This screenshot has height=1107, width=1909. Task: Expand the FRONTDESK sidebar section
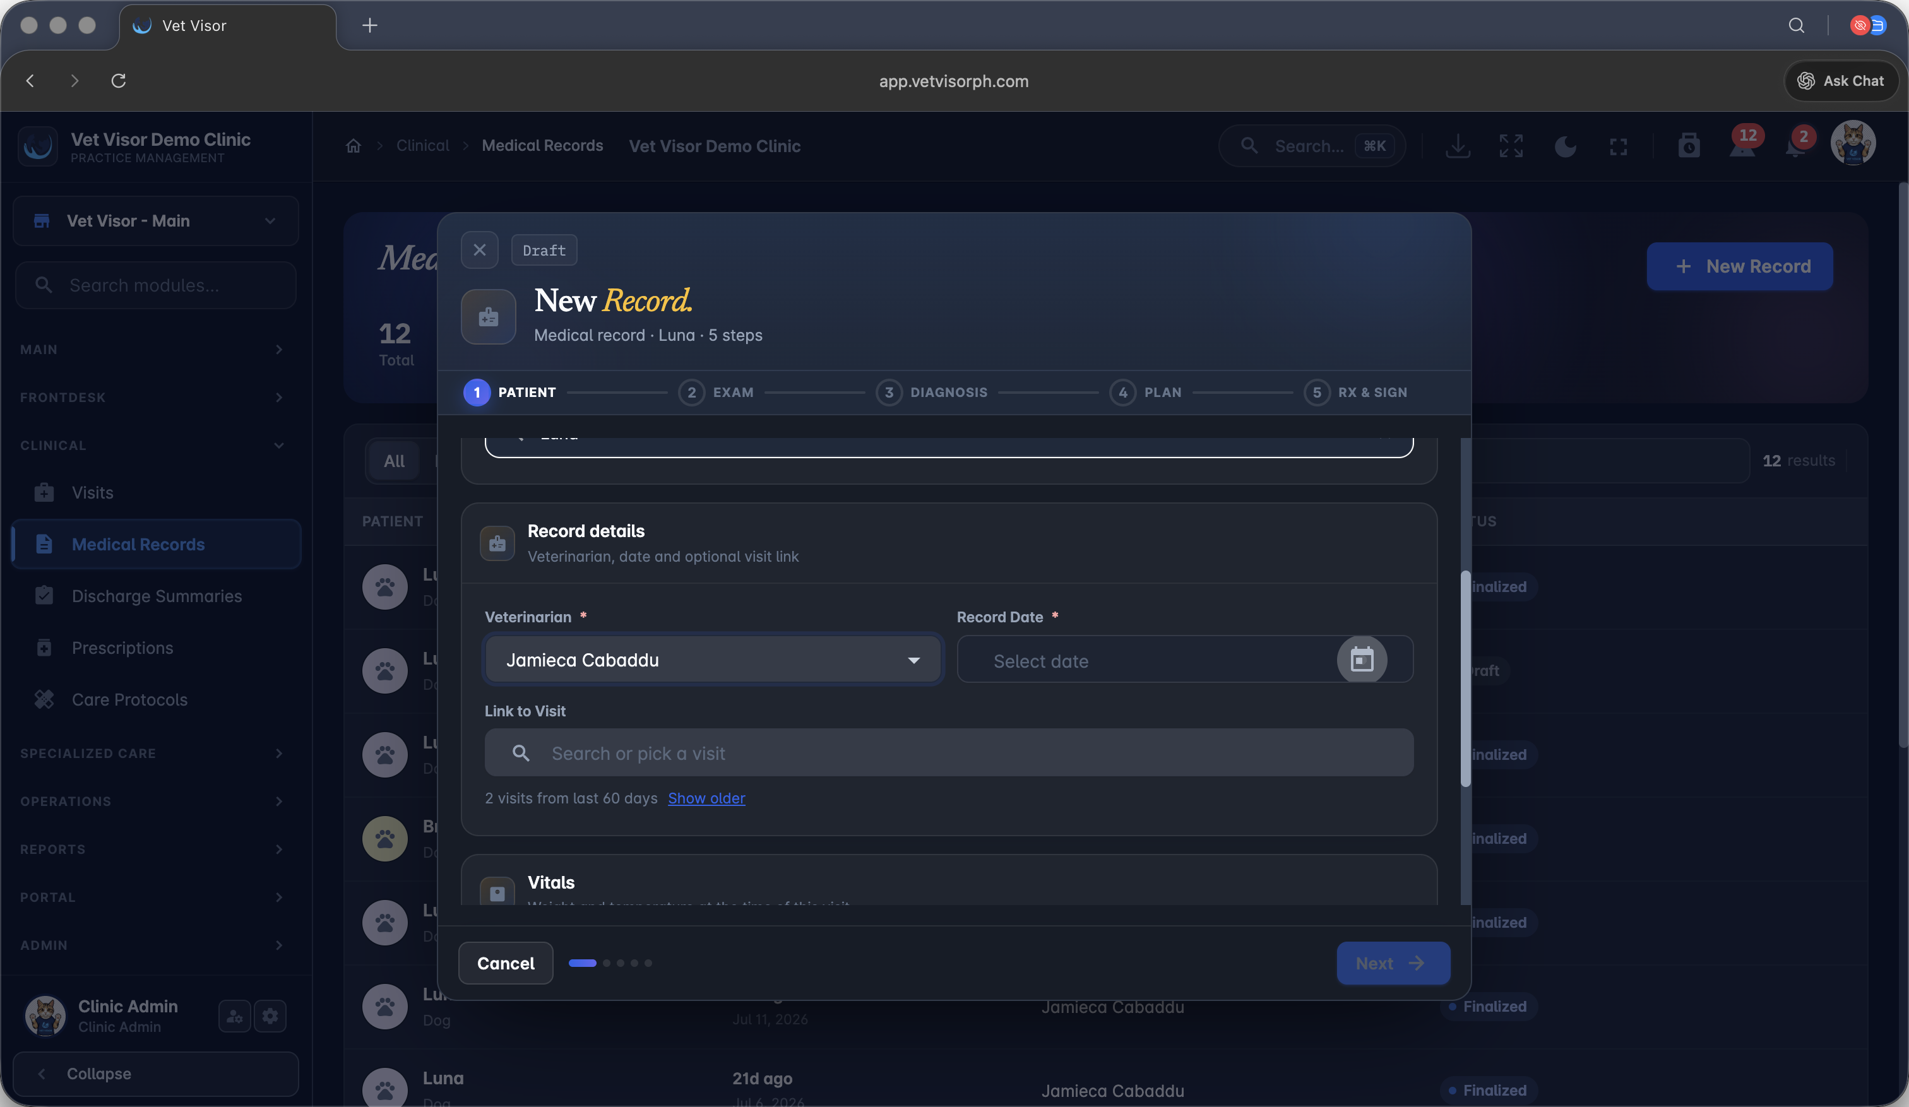tap(152, 398)
